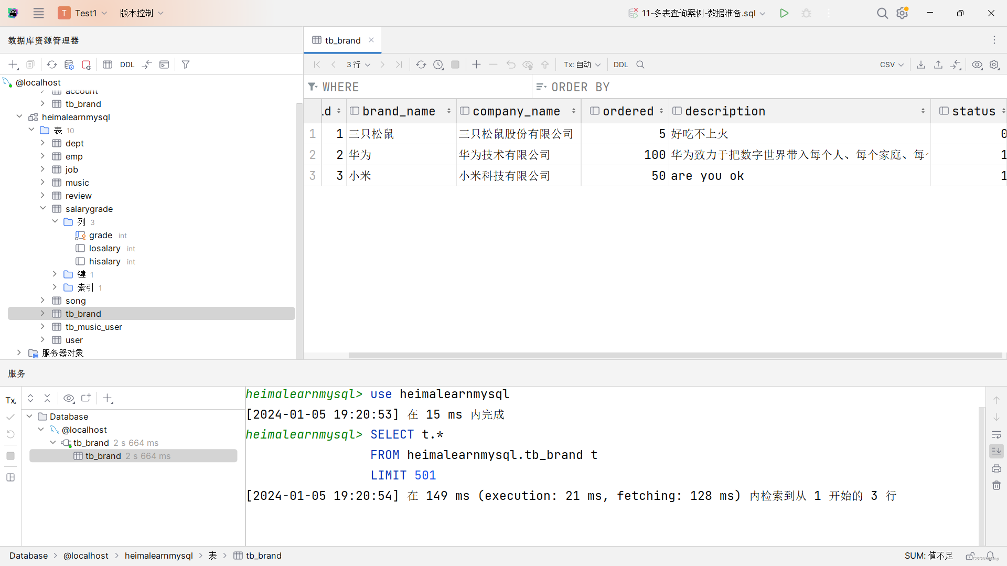
Task: Open editor tabs more options menu
Action: [x=994, y=40]
